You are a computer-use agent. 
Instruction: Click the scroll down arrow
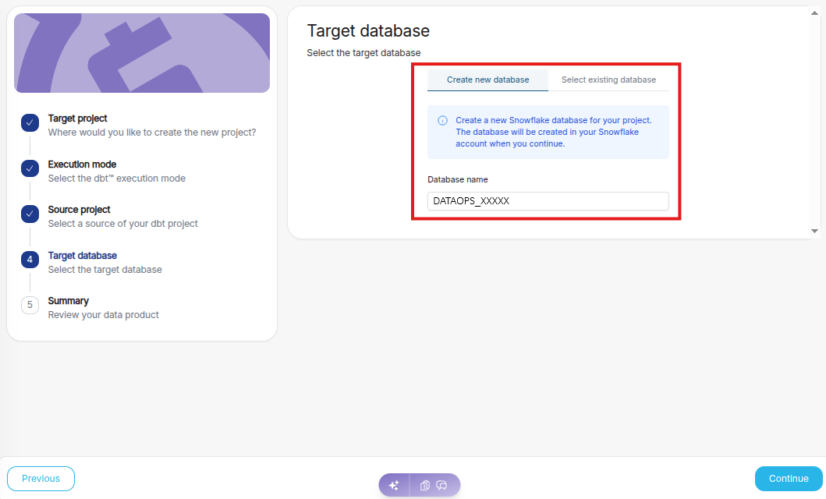click(814, 231)
